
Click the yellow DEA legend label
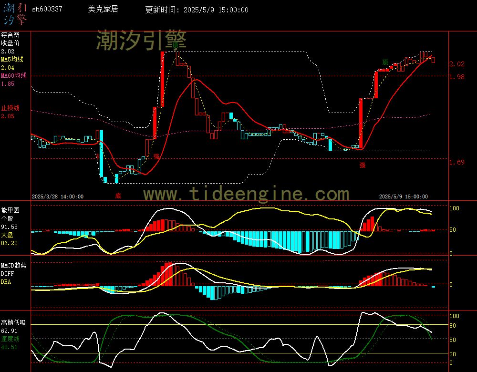click(x=6, y=282)
